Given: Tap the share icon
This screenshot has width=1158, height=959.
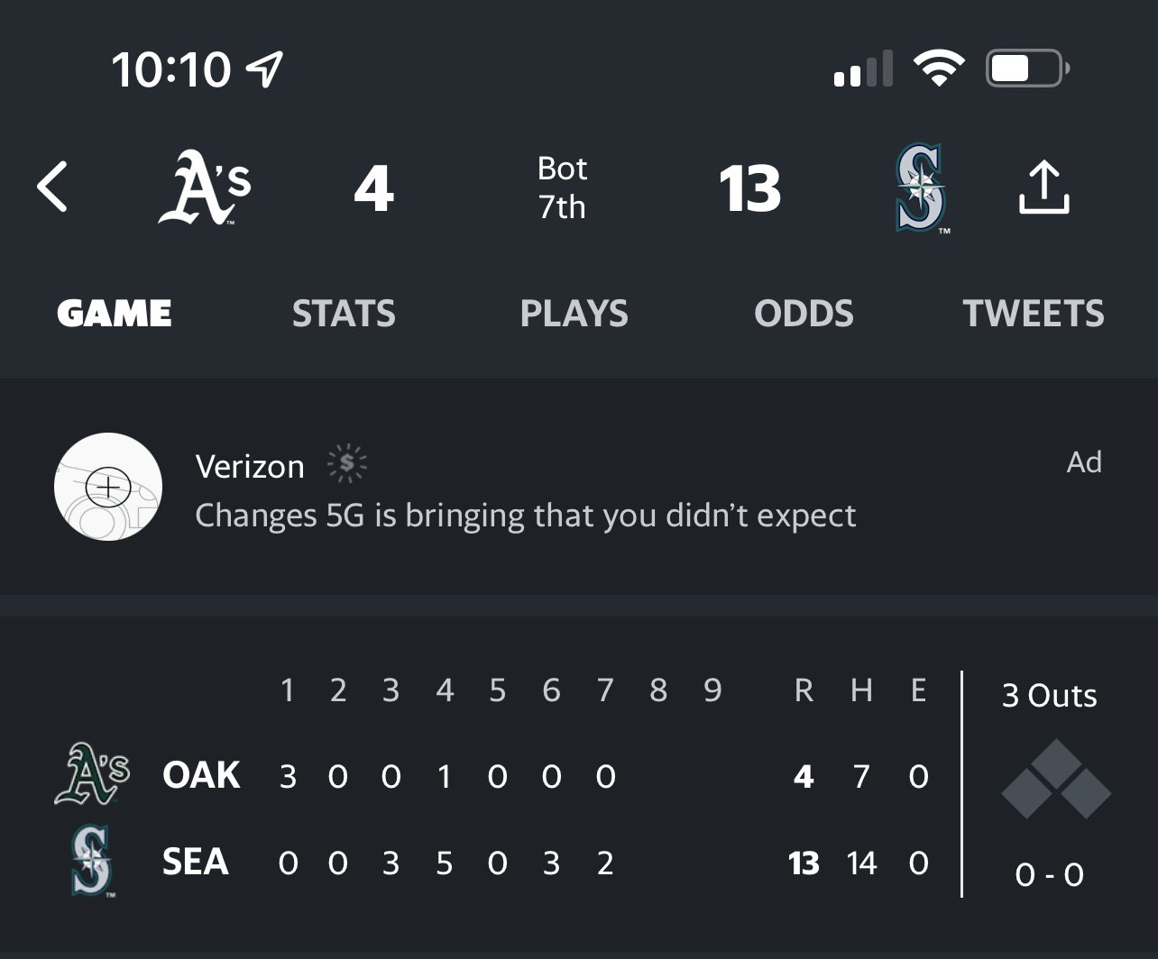Looking at the screenshot, I should coord(1043,187).
